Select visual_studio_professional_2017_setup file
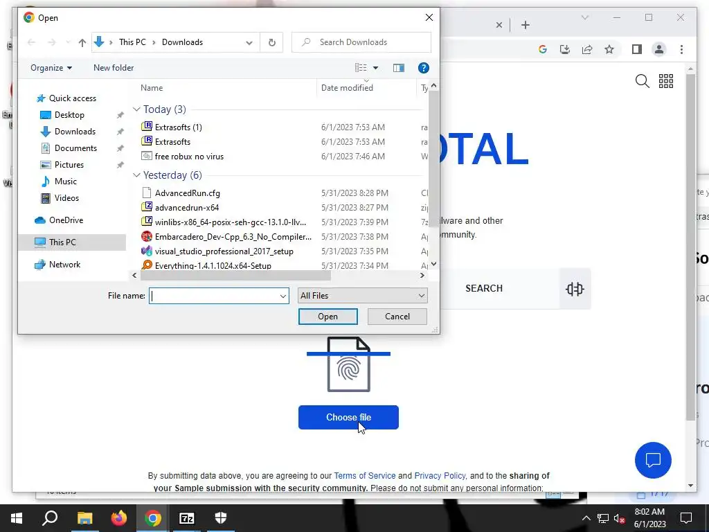Image resolution: width=709 pixels, height=532 pixels. click(x=224, y=251)
